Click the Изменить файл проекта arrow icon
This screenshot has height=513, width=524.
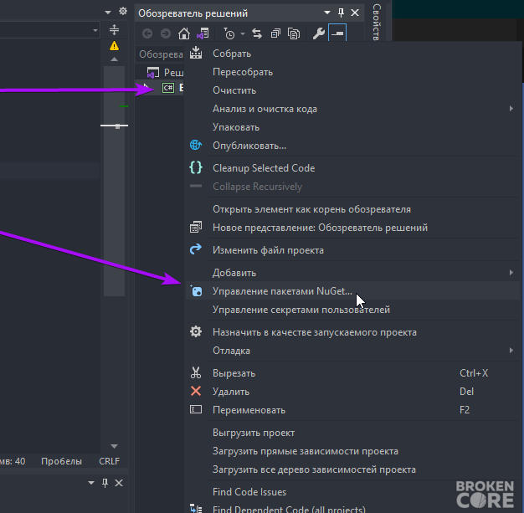[196, 249]
